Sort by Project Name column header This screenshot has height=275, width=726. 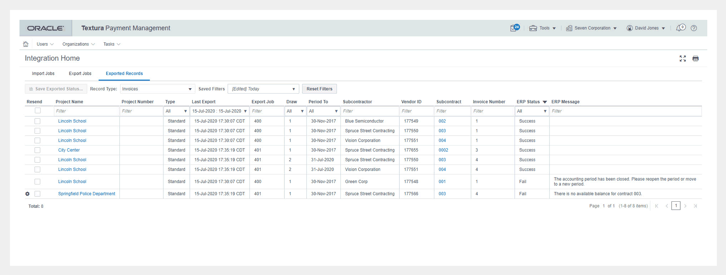point(69,102)
